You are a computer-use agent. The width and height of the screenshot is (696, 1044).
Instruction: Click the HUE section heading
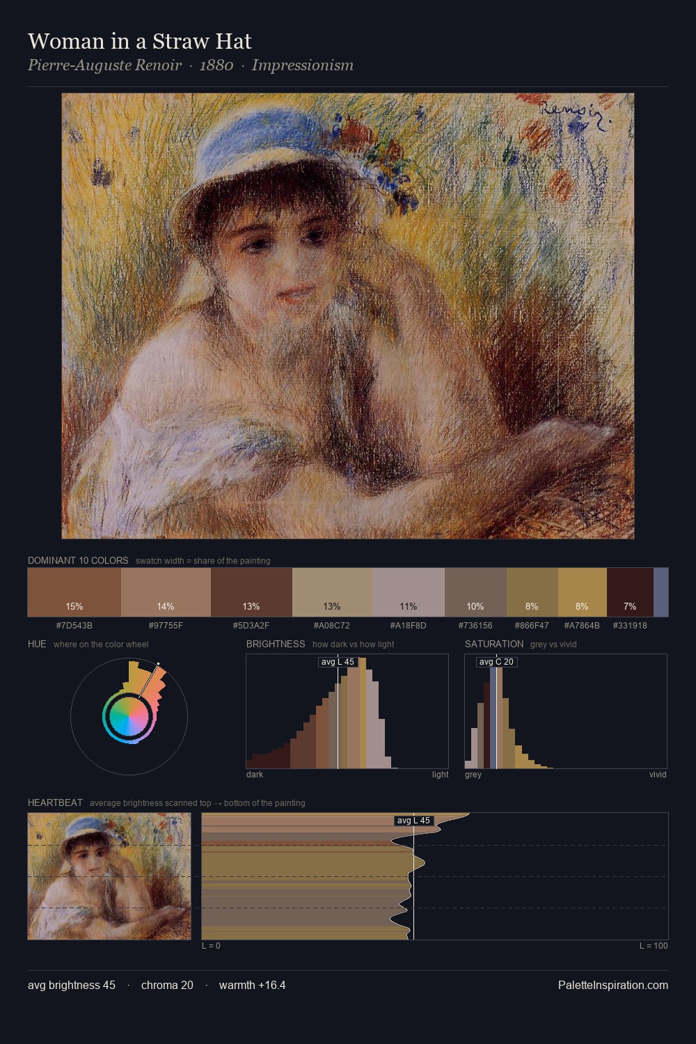pos(37,644)
